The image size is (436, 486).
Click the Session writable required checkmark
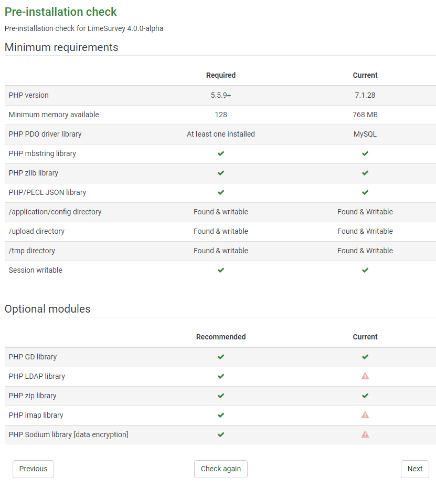pyautogui.click(x=221, y=270)
